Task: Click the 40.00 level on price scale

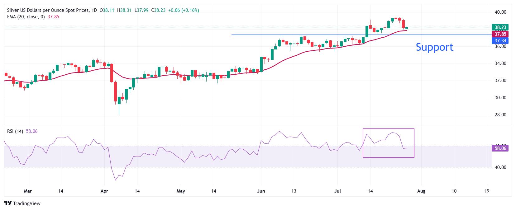Action: (500, 12)
